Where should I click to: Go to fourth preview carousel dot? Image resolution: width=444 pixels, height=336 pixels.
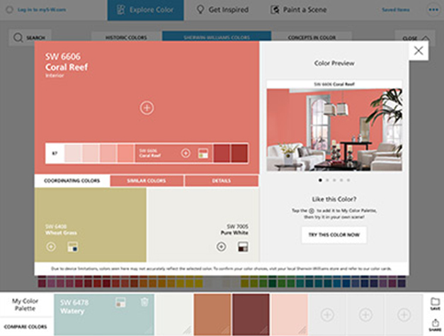tap(341, 180)
